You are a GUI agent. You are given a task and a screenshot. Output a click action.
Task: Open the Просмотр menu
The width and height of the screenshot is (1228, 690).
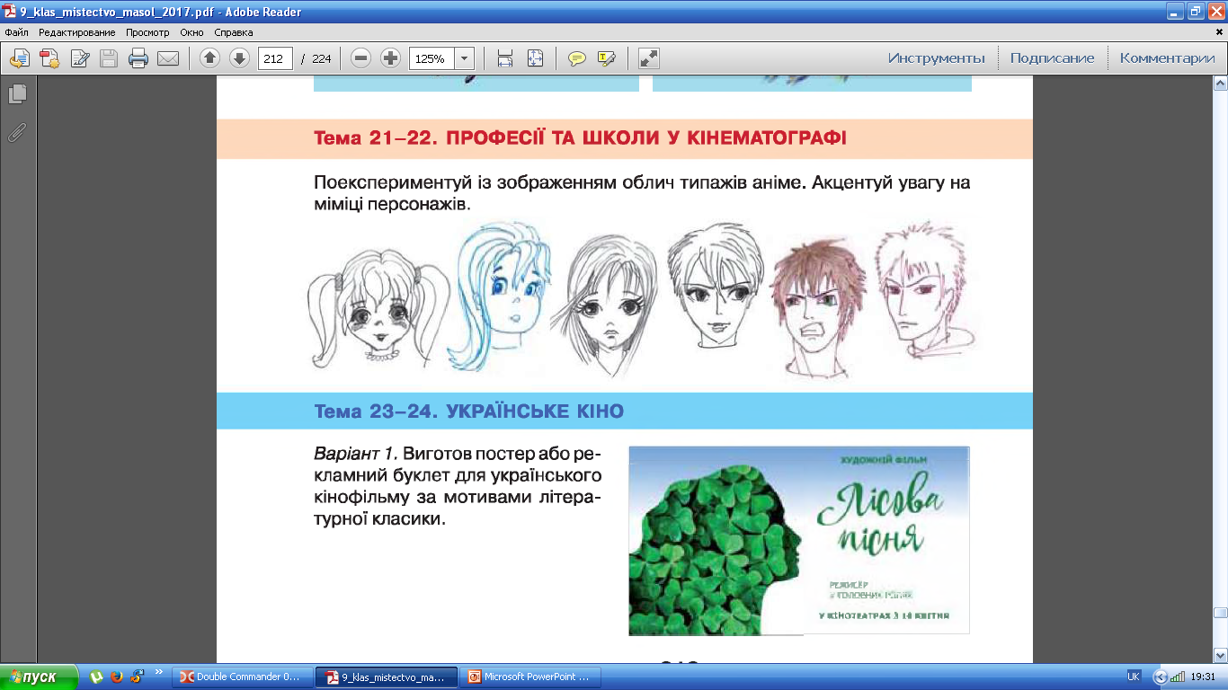(x=147, y=32)
